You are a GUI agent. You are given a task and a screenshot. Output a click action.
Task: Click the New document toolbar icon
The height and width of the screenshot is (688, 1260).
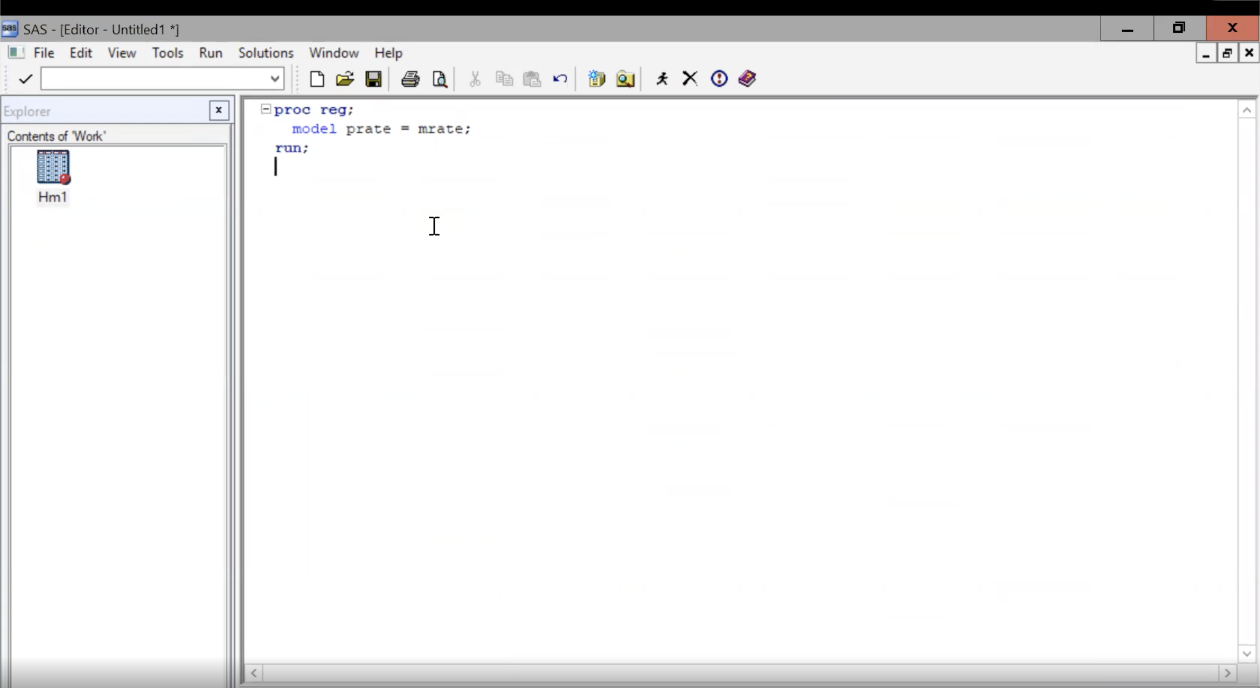click(317, 79)
